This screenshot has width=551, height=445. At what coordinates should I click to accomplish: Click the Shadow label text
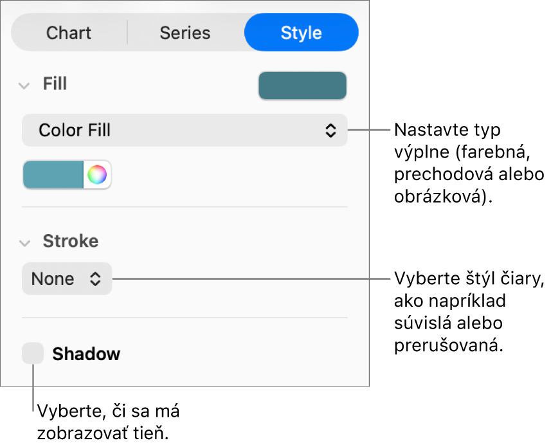pyautogui.click(x=86, y=354)
